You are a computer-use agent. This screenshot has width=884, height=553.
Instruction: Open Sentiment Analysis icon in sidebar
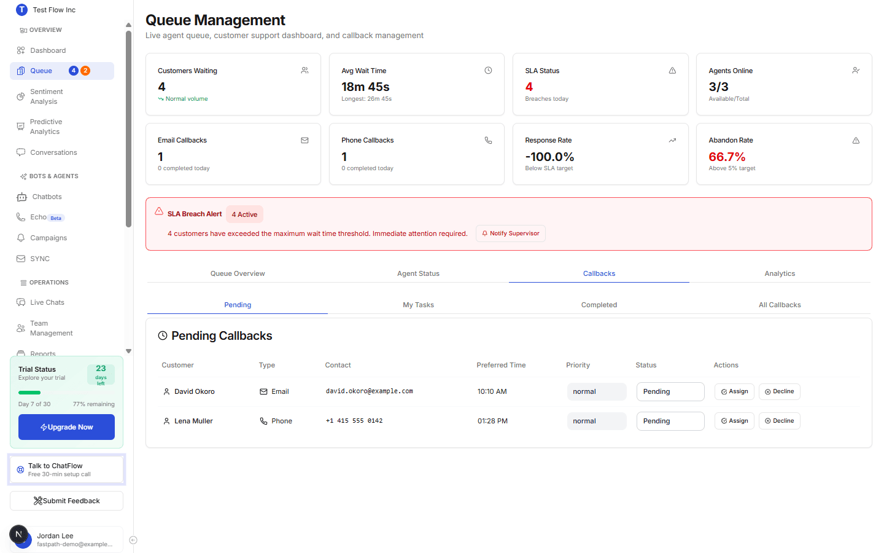tap(21, 96)
